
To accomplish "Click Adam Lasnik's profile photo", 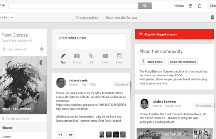I will 61,83.
